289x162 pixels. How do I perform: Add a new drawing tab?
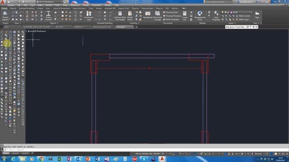click(x=136, y=27)
